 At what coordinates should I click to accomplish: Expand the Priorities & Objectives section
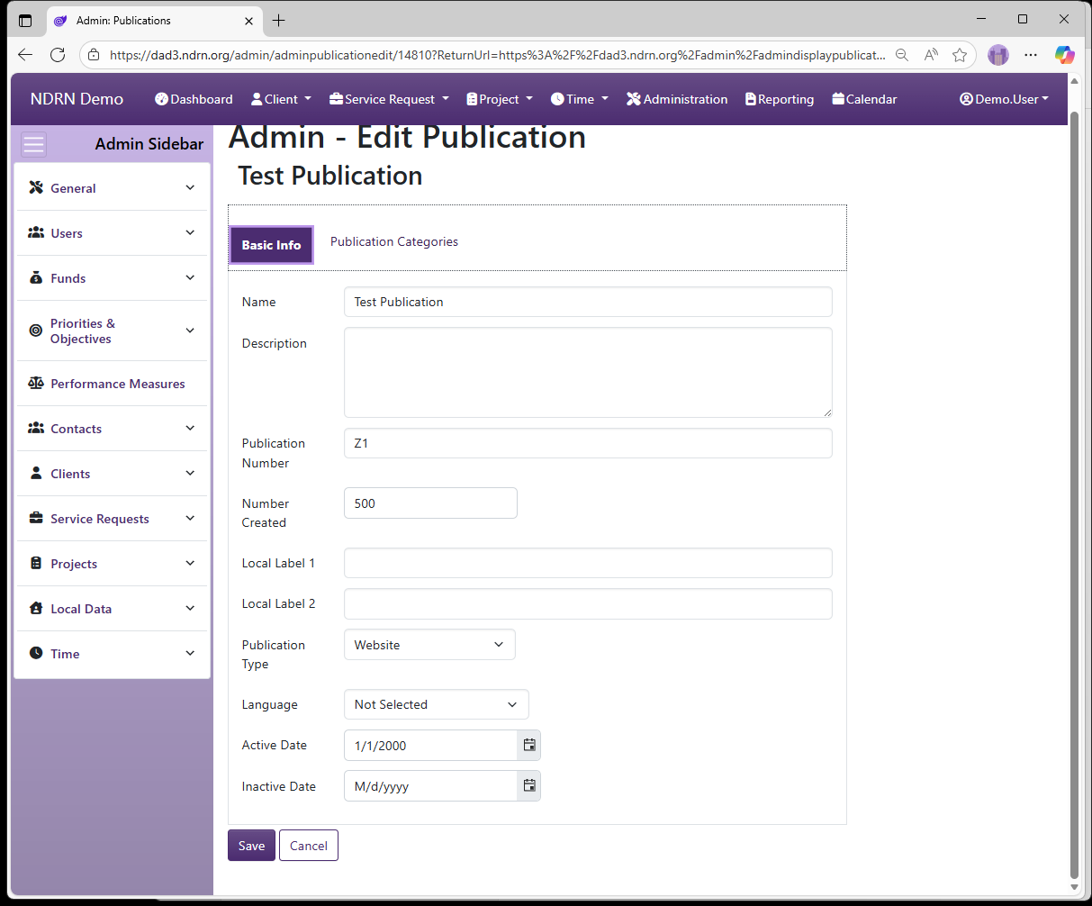(190, 331)
